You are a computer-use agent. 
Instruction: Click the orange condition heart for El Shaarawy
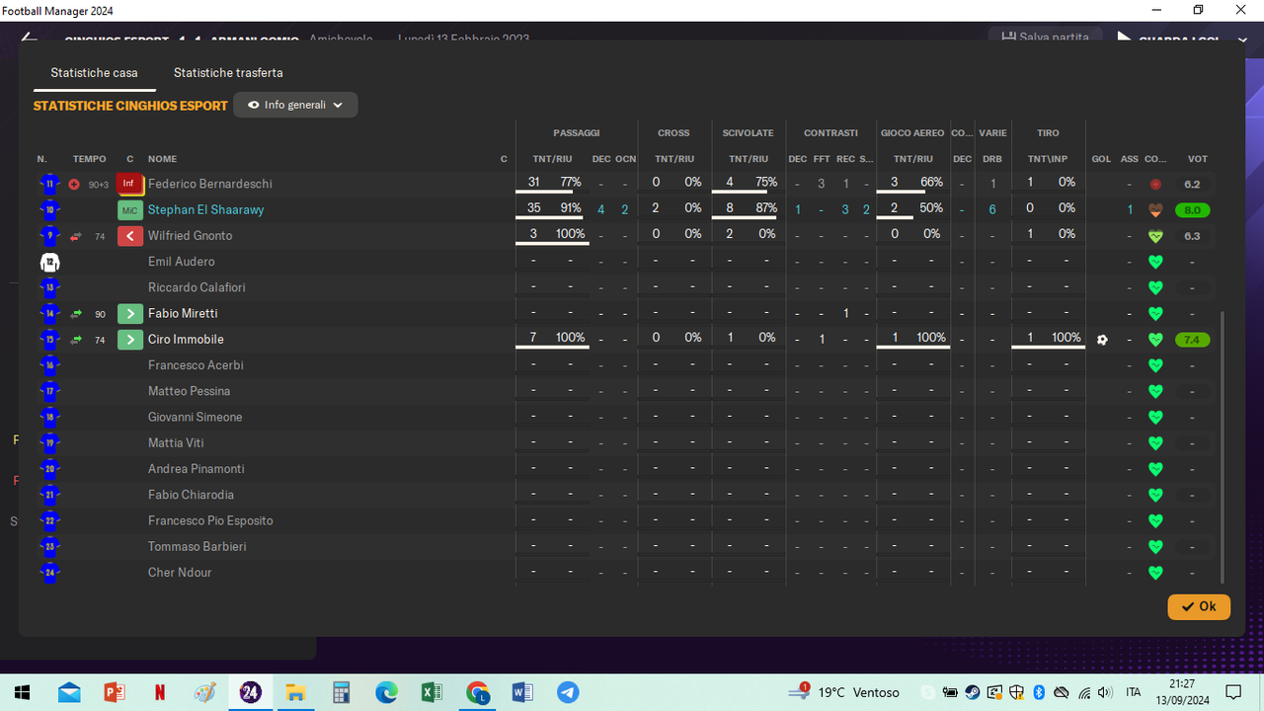click(x=1155, y=210)
